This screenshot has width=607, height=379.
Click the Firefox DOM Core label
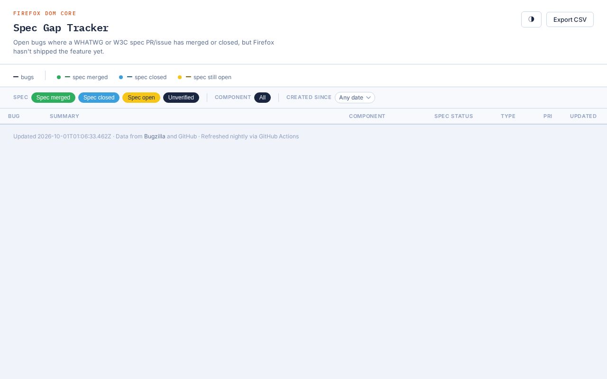(45, 13)
